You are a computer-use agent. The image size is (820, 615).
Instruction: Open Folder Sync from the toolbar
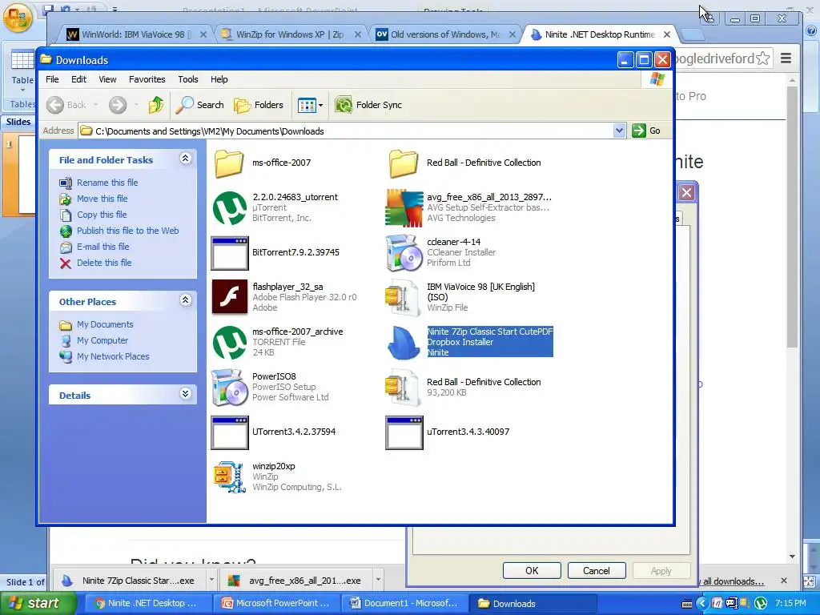coord(369,105)
